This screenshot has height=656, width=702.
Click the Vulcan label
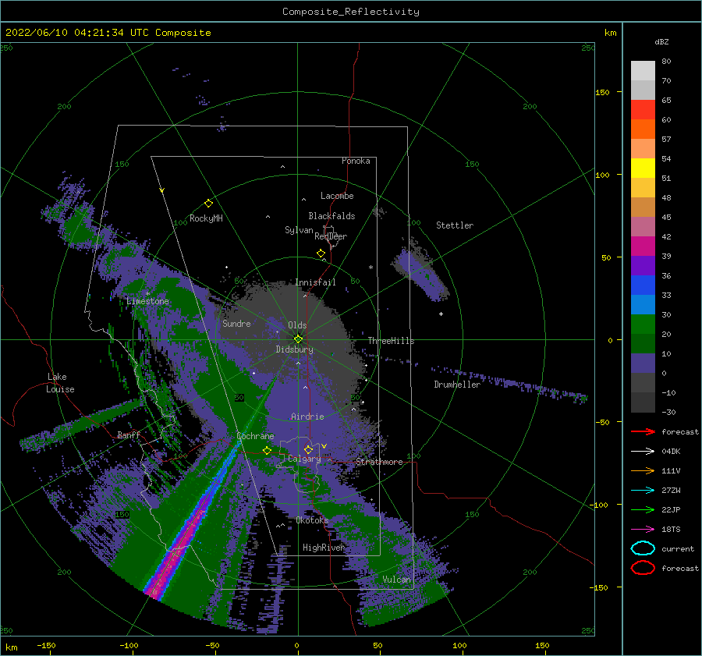[x=397, y=580]
